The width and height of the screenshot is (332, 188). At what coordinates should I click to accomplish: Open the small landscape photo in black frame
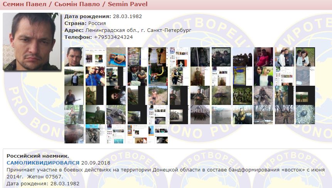[x=305, y=95]
